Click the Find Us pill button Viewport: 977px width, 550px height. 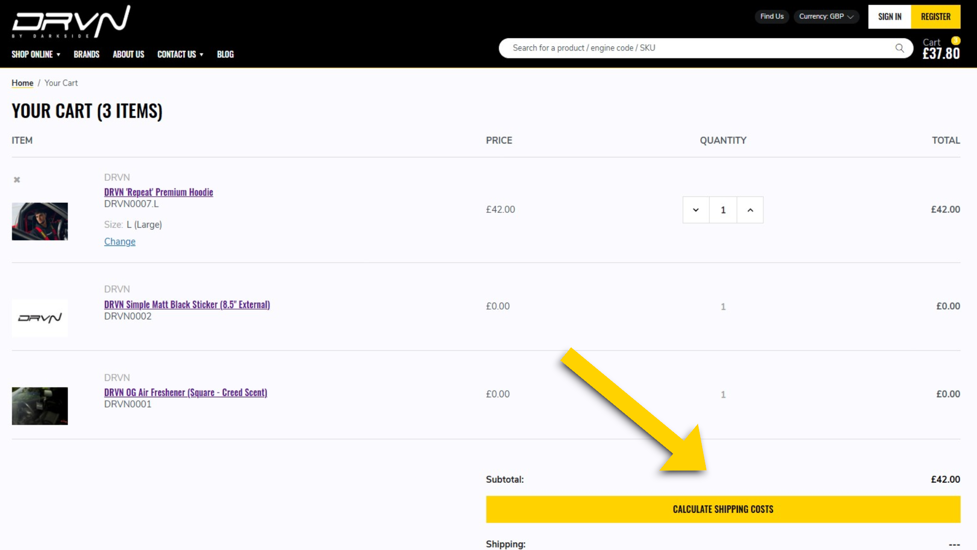772,16
